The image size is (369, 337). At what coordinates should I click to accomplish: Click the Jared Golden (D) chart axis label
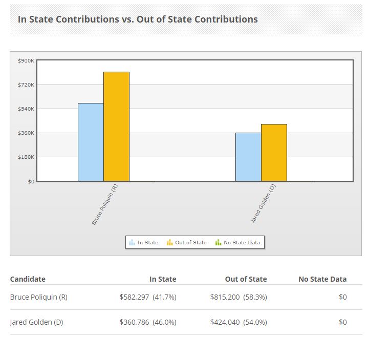[x=263, y=203]
